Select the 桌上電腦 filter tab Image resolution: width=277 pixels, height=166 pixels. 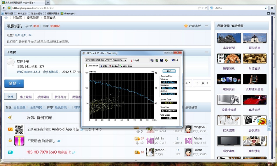coord(26,97)
